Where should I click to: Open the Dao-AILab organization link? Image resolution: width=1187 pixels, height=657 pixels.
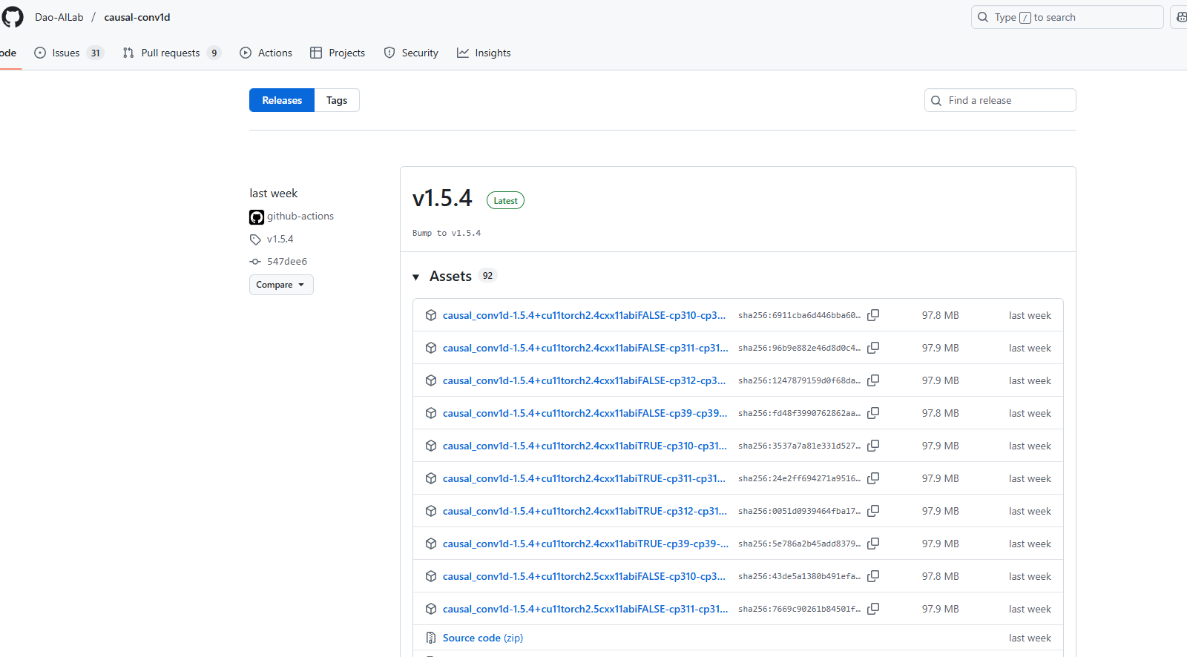pos(59,17)
